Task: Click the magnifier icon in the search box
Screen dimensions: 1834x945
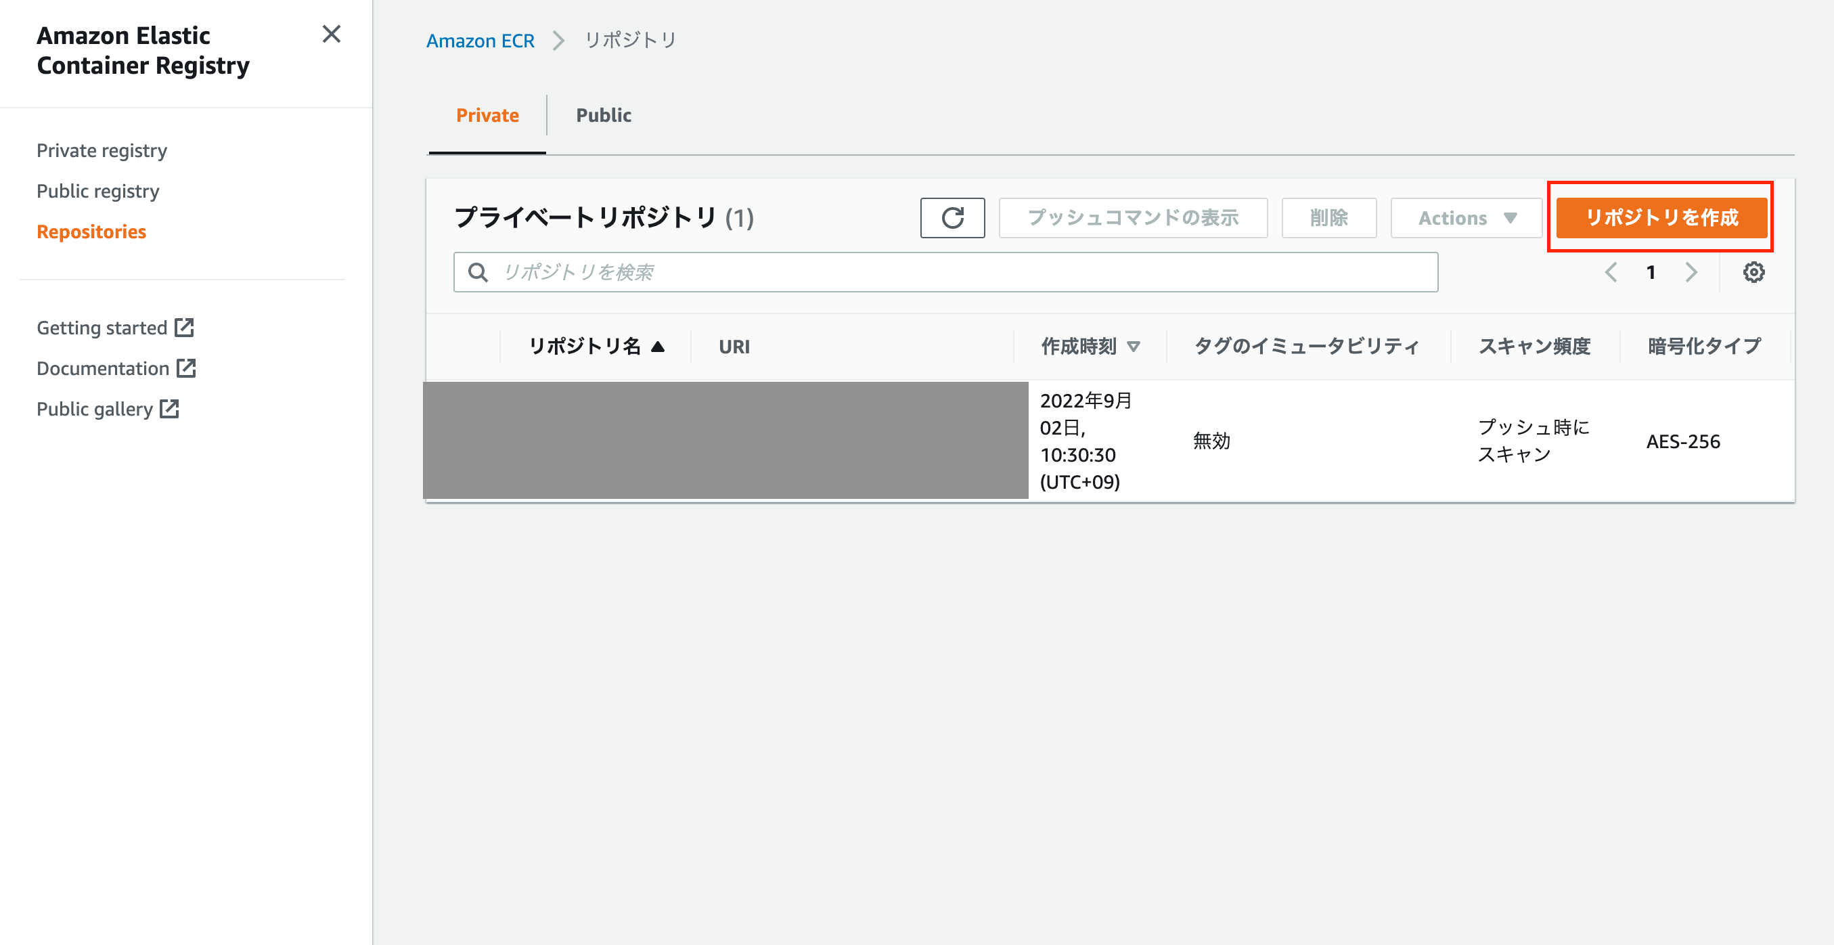Action: 478,271
